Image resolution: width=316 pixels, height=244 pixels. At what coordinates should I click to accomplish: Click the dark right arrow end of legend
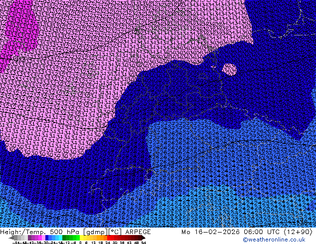pyautogui.click(x=143, y=238)
